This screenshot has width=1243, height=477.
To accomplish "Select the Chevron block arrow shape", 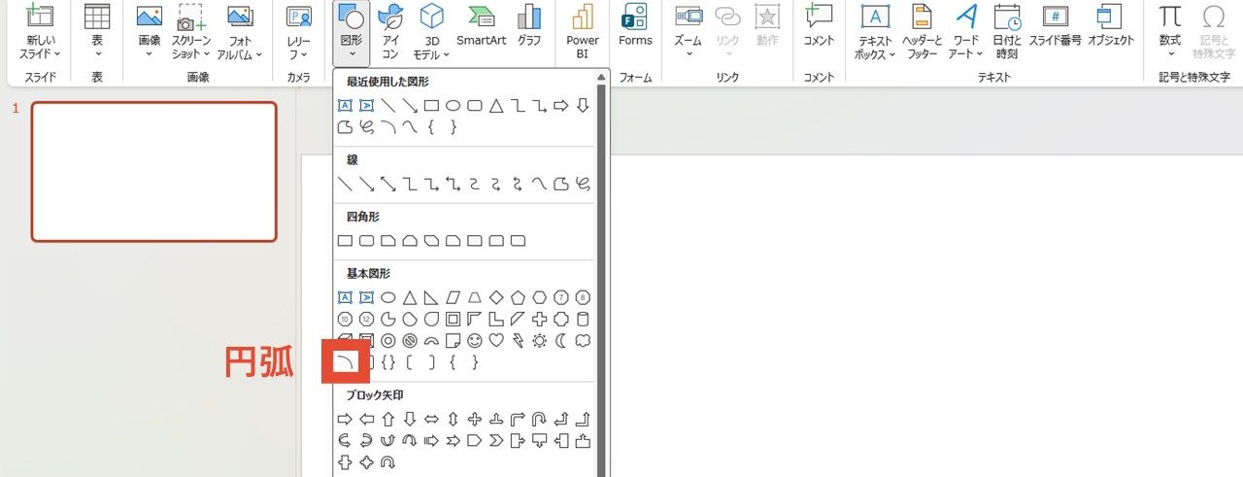I will point(495,441).
